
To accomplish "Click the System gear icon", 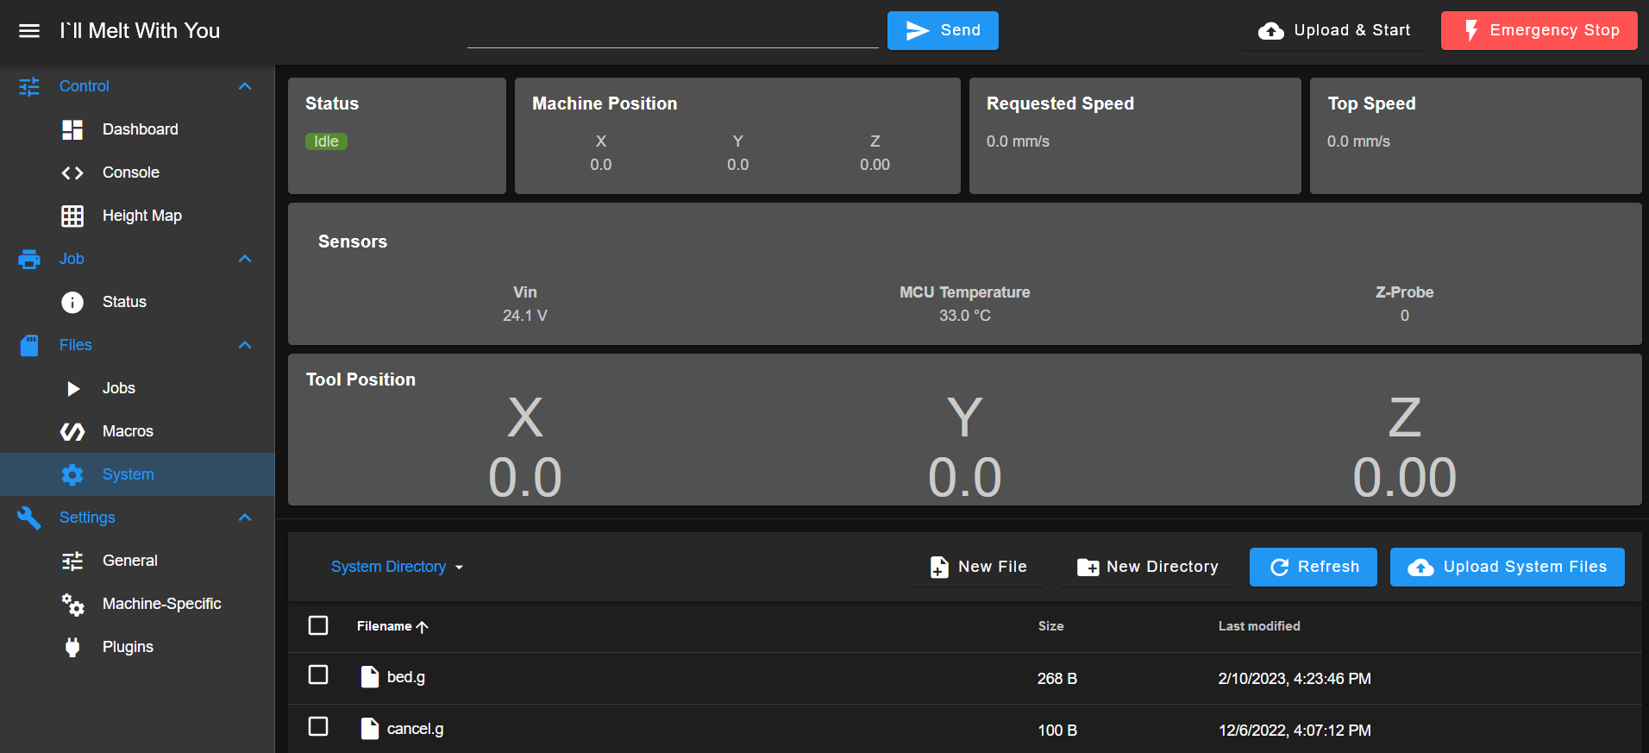I will coord(72,474).
